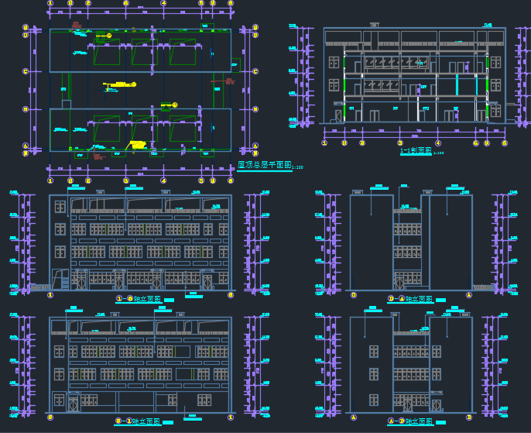Select axis bubble 4 at roof plan bottom
531x433 pixels.
(x=163, y=180)
